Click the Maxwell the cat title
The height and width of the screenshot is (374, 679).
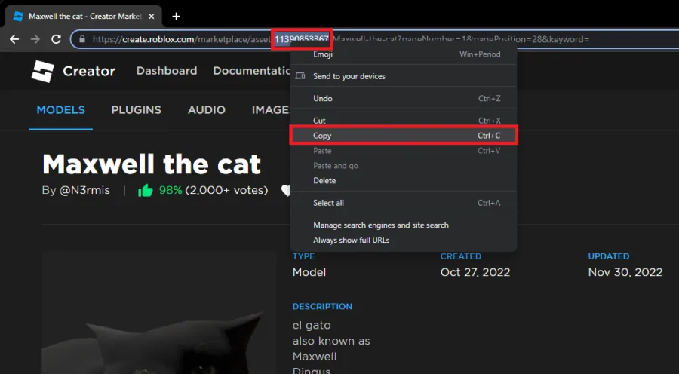tap(152, 164)
